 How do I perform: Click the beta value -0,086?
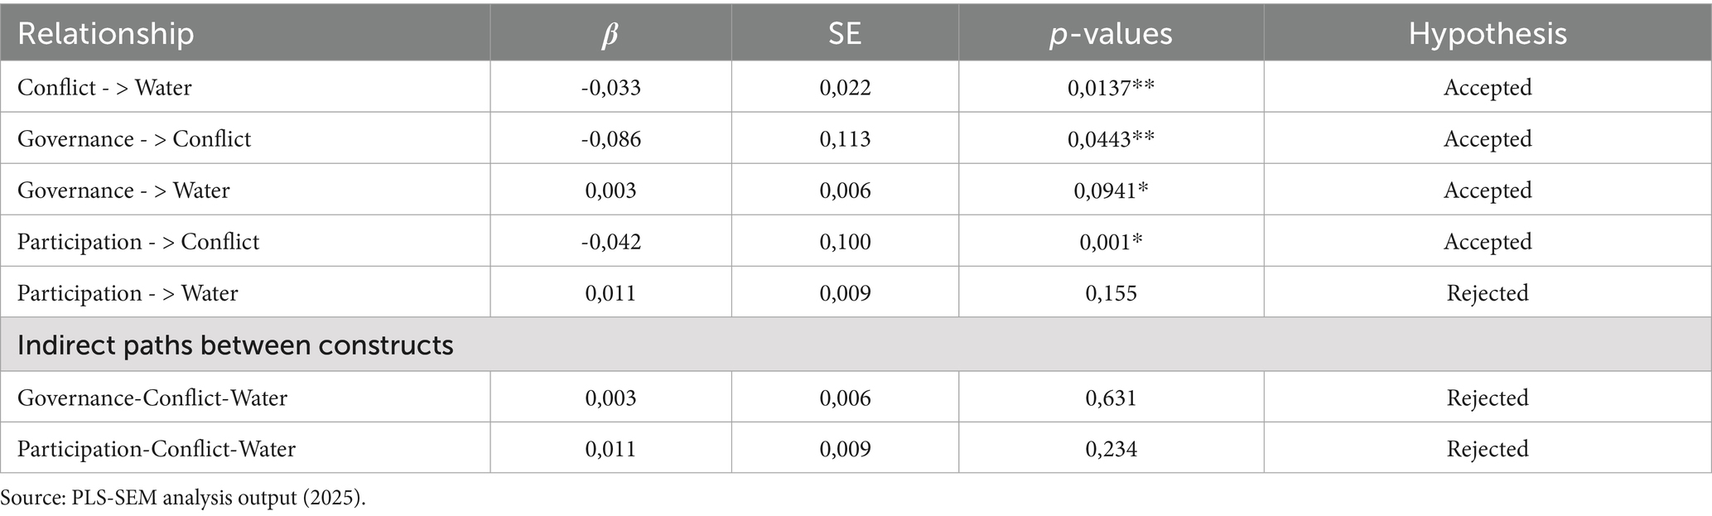pyautogui.click(x=610, y=138)
